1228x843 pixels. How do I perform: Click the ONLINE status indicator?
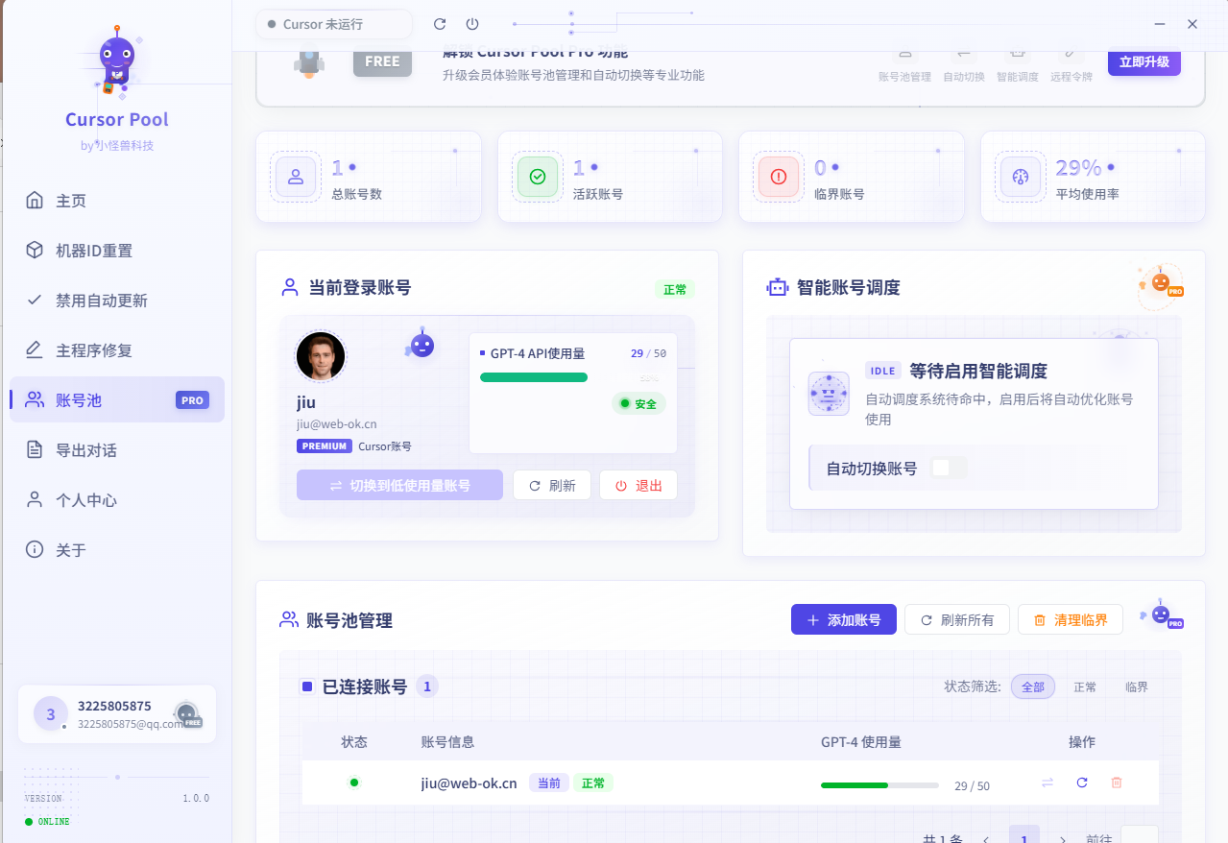[x=47, y=822]
